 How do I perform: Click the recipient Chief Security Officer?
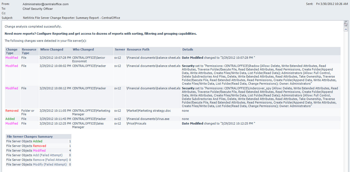tap(38, 9)
